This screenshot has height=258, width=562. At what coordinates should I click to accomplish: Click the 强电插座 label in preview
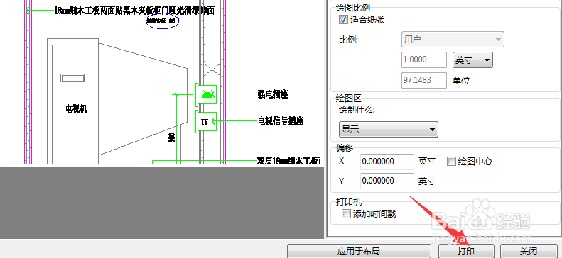click(x=274, y=94)
